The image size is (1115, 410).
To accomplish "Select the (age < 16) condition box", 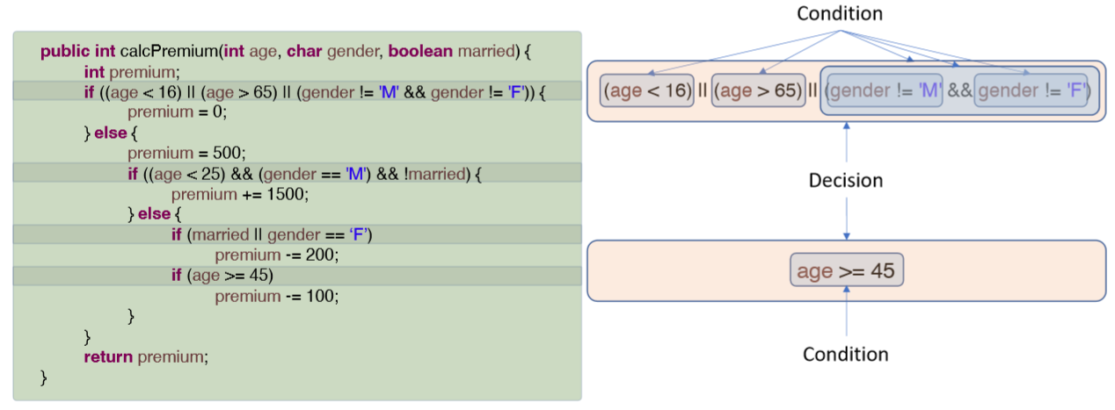I will (x=647, y=90).
